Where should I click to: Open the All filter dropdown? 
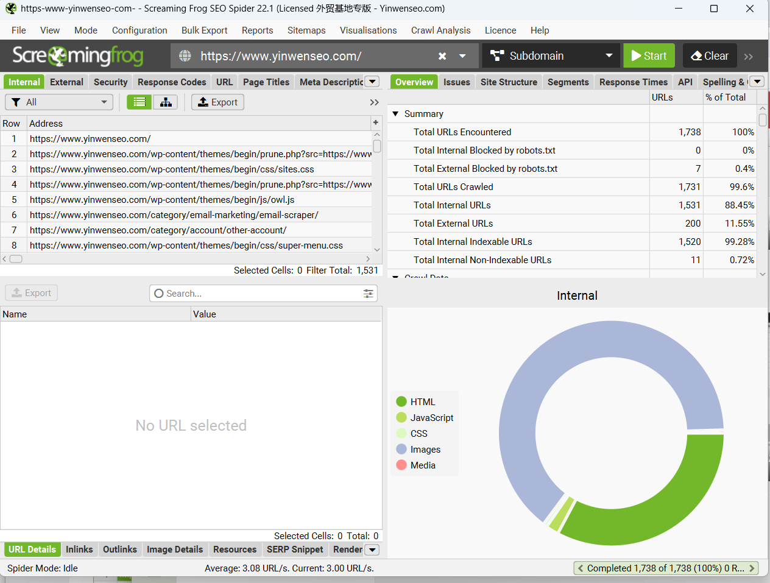(59, 102)
